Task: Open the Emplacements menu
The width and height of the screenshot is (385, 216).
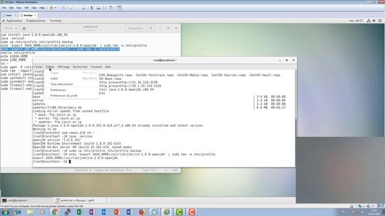Action: [x=36, y=21]
